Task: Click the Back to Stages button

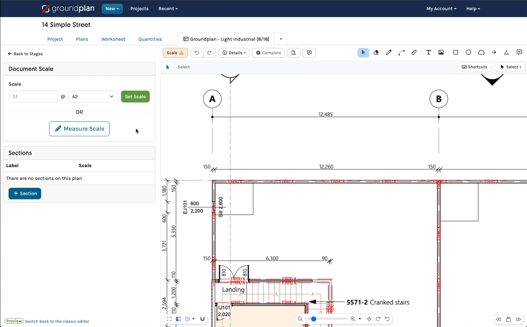Action: 25,54
